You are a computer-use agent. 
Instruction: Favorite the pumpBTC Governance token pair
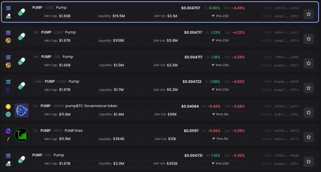click(x=309, y=112)
